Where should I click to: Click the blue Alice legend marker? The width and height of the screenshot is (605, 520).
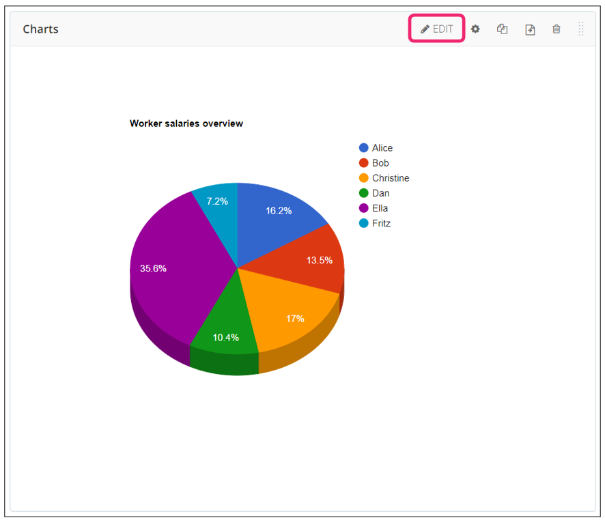pyautogui.click(x=364, y=148)
